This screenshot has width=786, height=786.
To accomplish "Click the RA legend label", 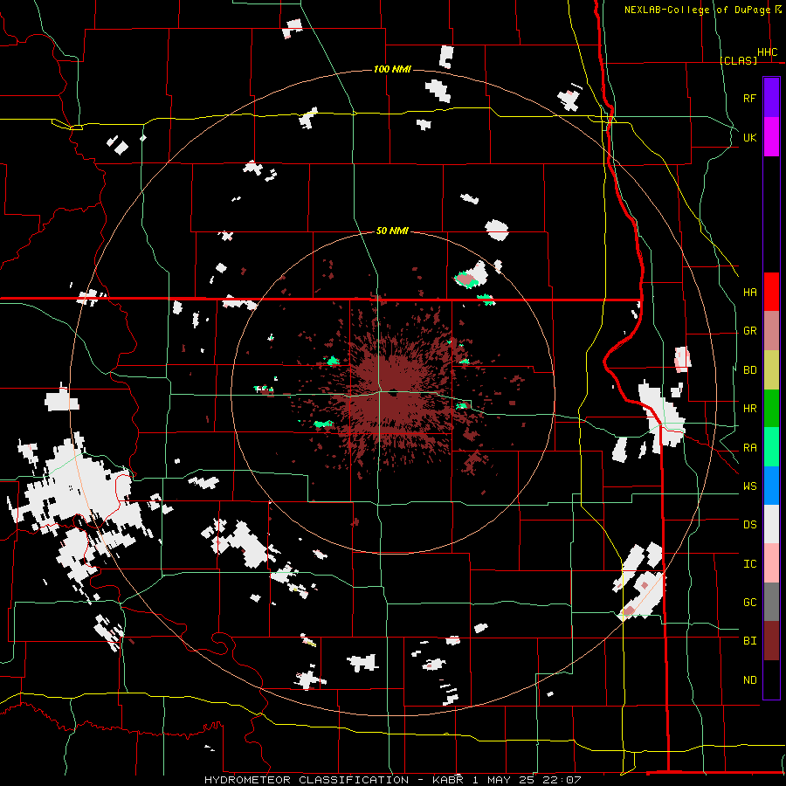I will click(750, 447).
